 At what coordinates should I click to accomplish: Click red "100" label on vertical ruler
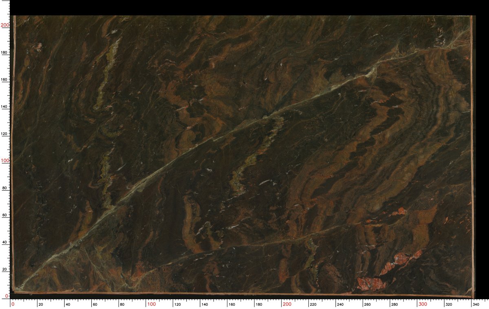(4, 161)
